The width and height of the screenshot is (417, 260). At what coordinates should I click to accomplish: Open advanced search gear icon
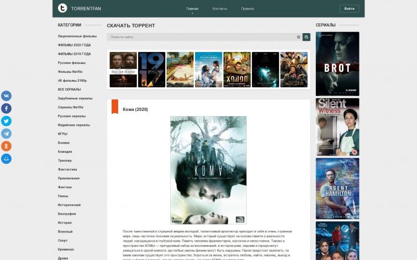pos(298,37)
